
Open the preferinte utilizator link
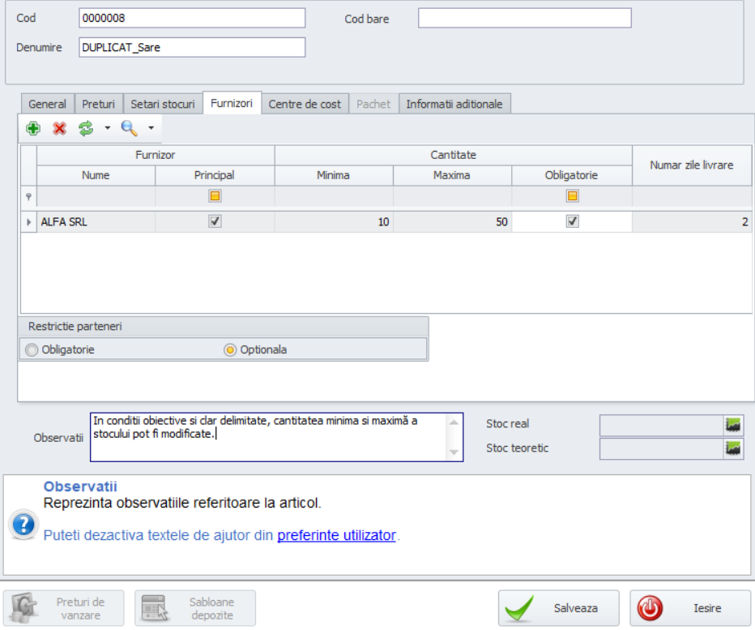336,535
